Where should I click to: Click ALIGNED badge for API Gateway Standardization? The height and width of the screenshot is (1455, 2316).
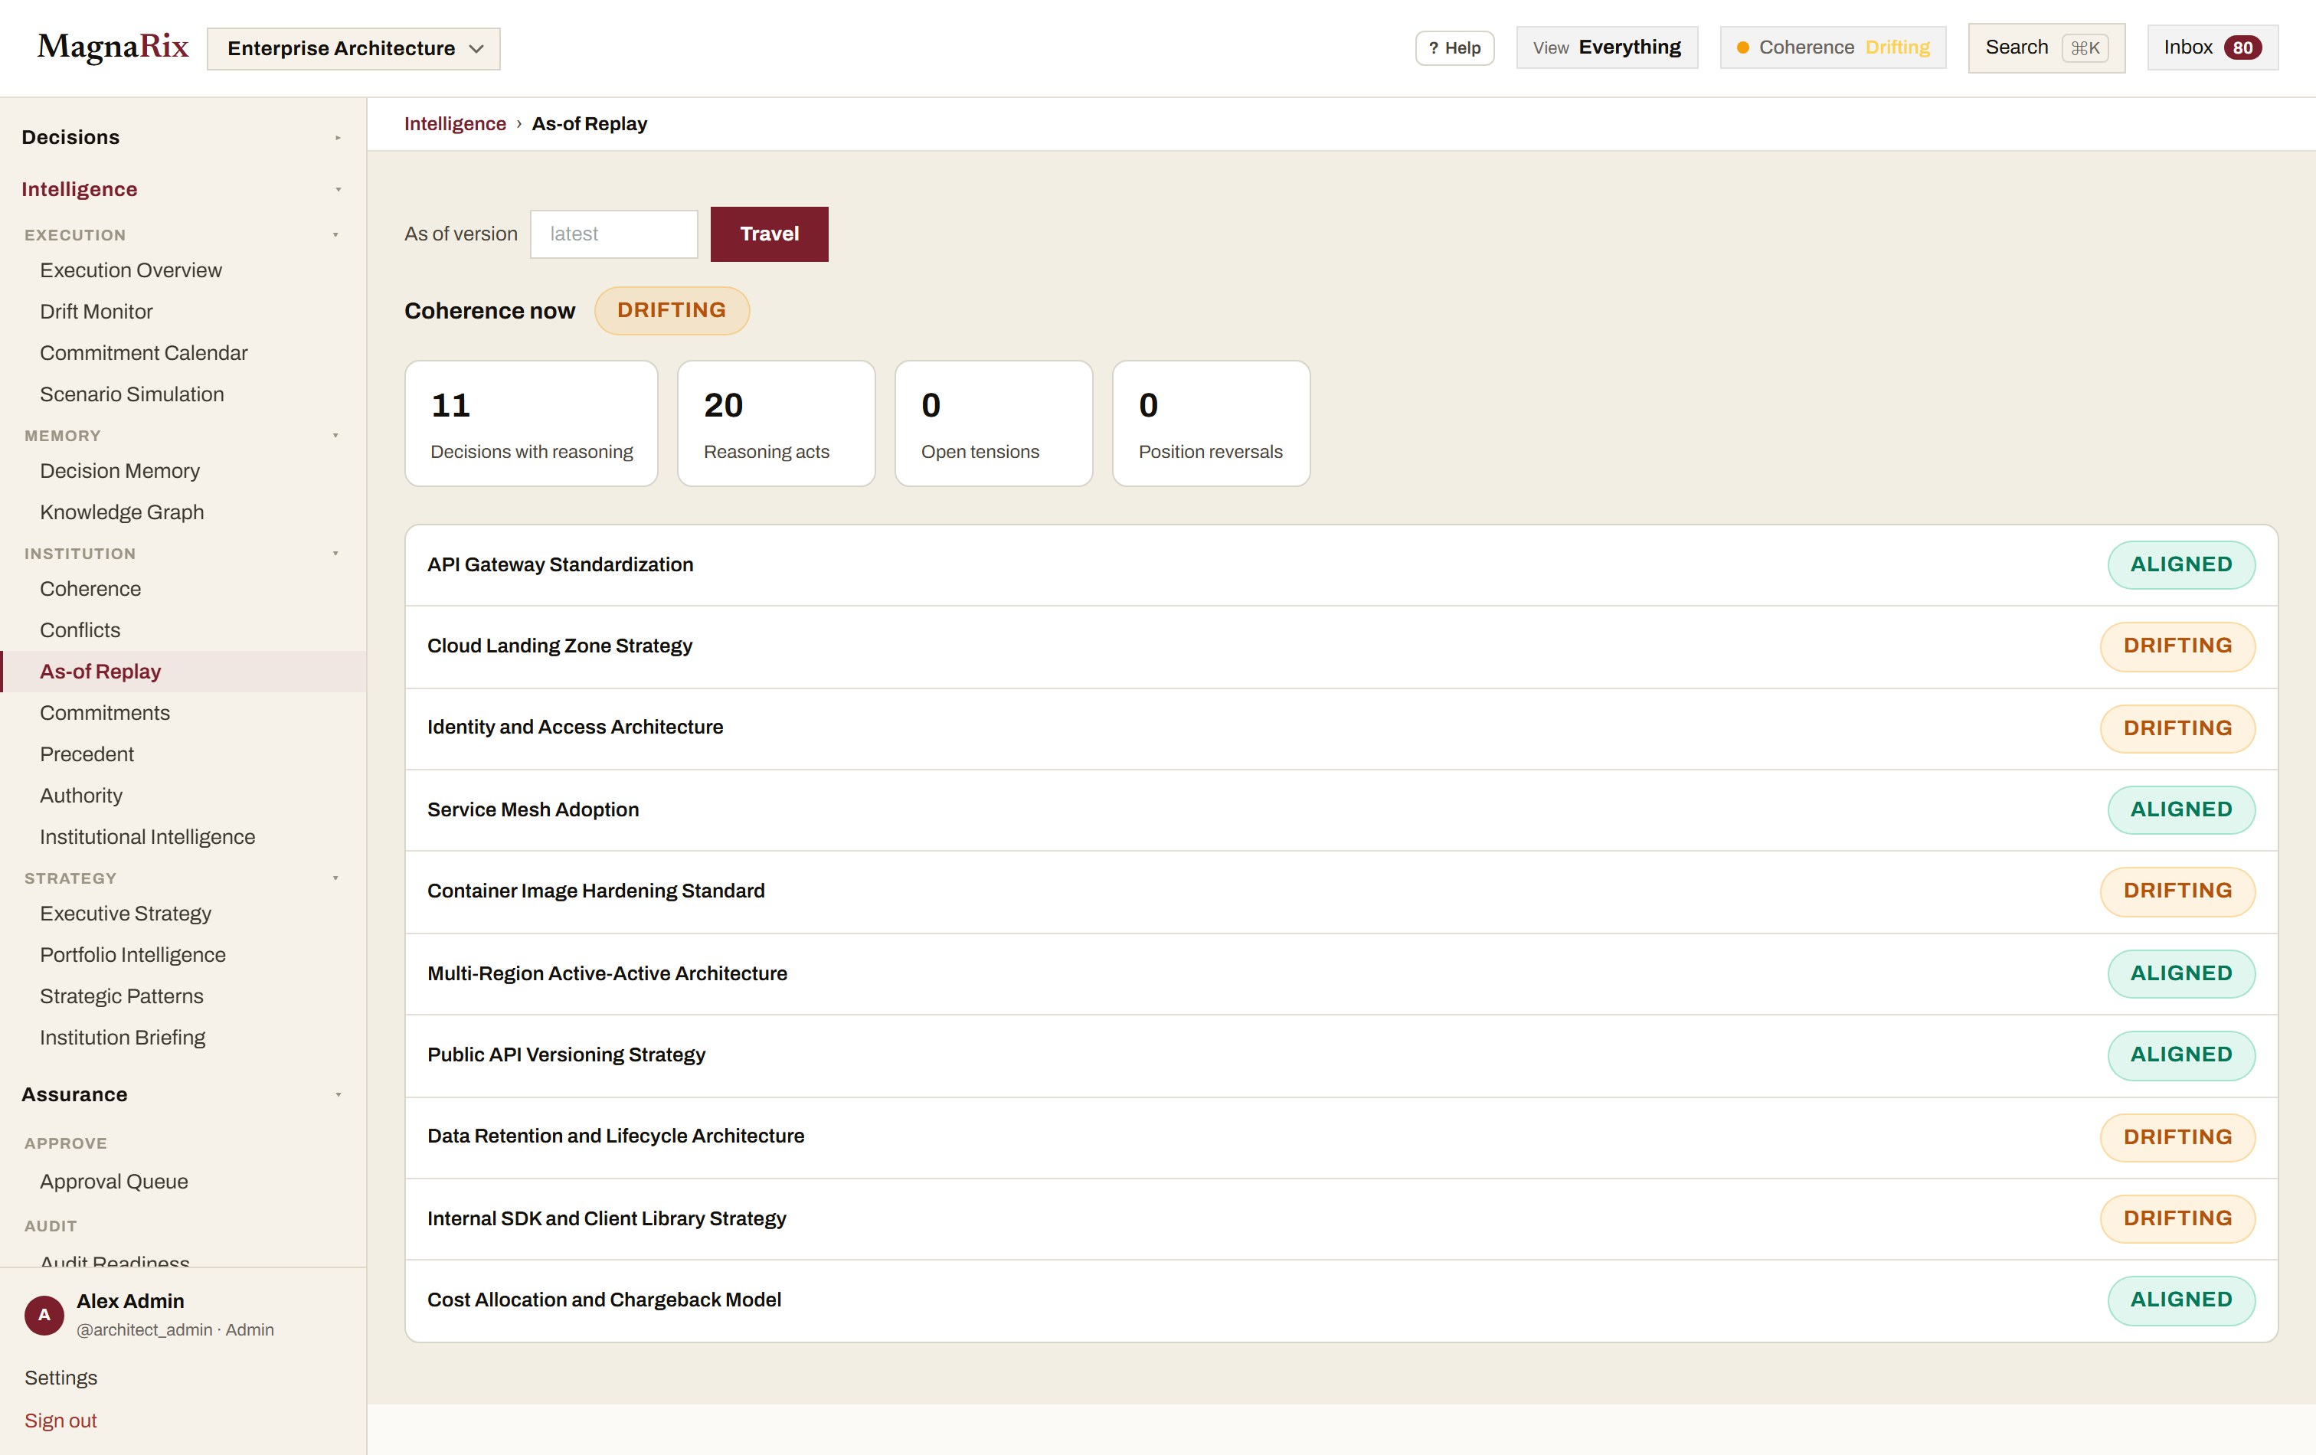coord(2180,564)
